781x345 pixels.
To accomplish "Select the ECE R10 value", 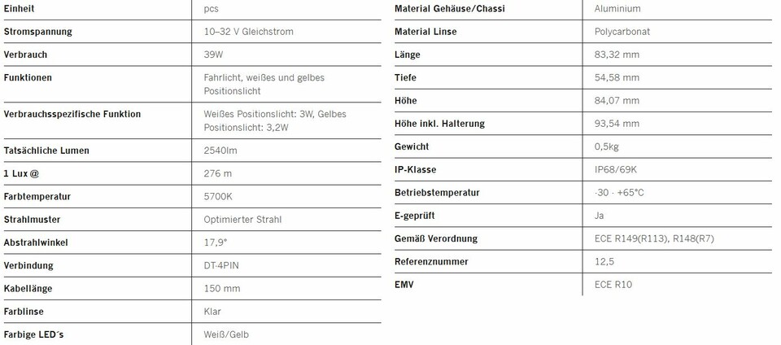I will coord(613,285).
